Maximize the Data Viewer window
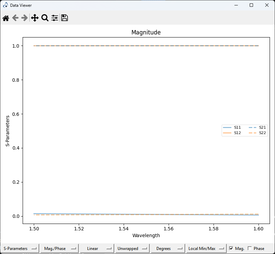 [251, 5]
